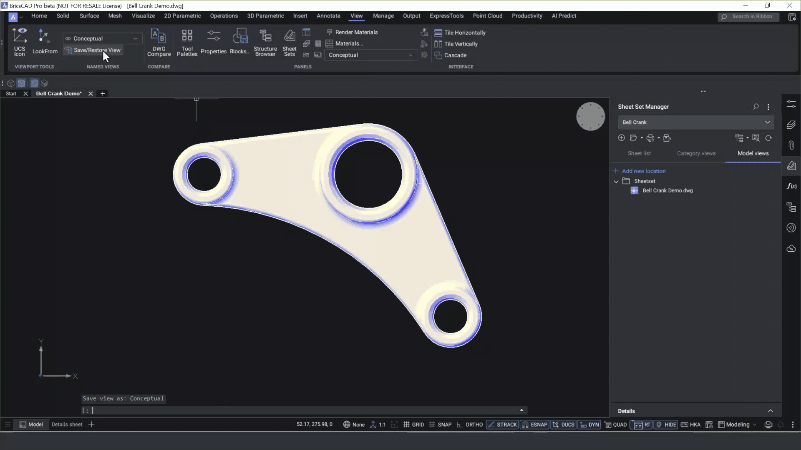Click the UCS Icon tool
This screenshot has height=450, width=801.
[19, 42]
